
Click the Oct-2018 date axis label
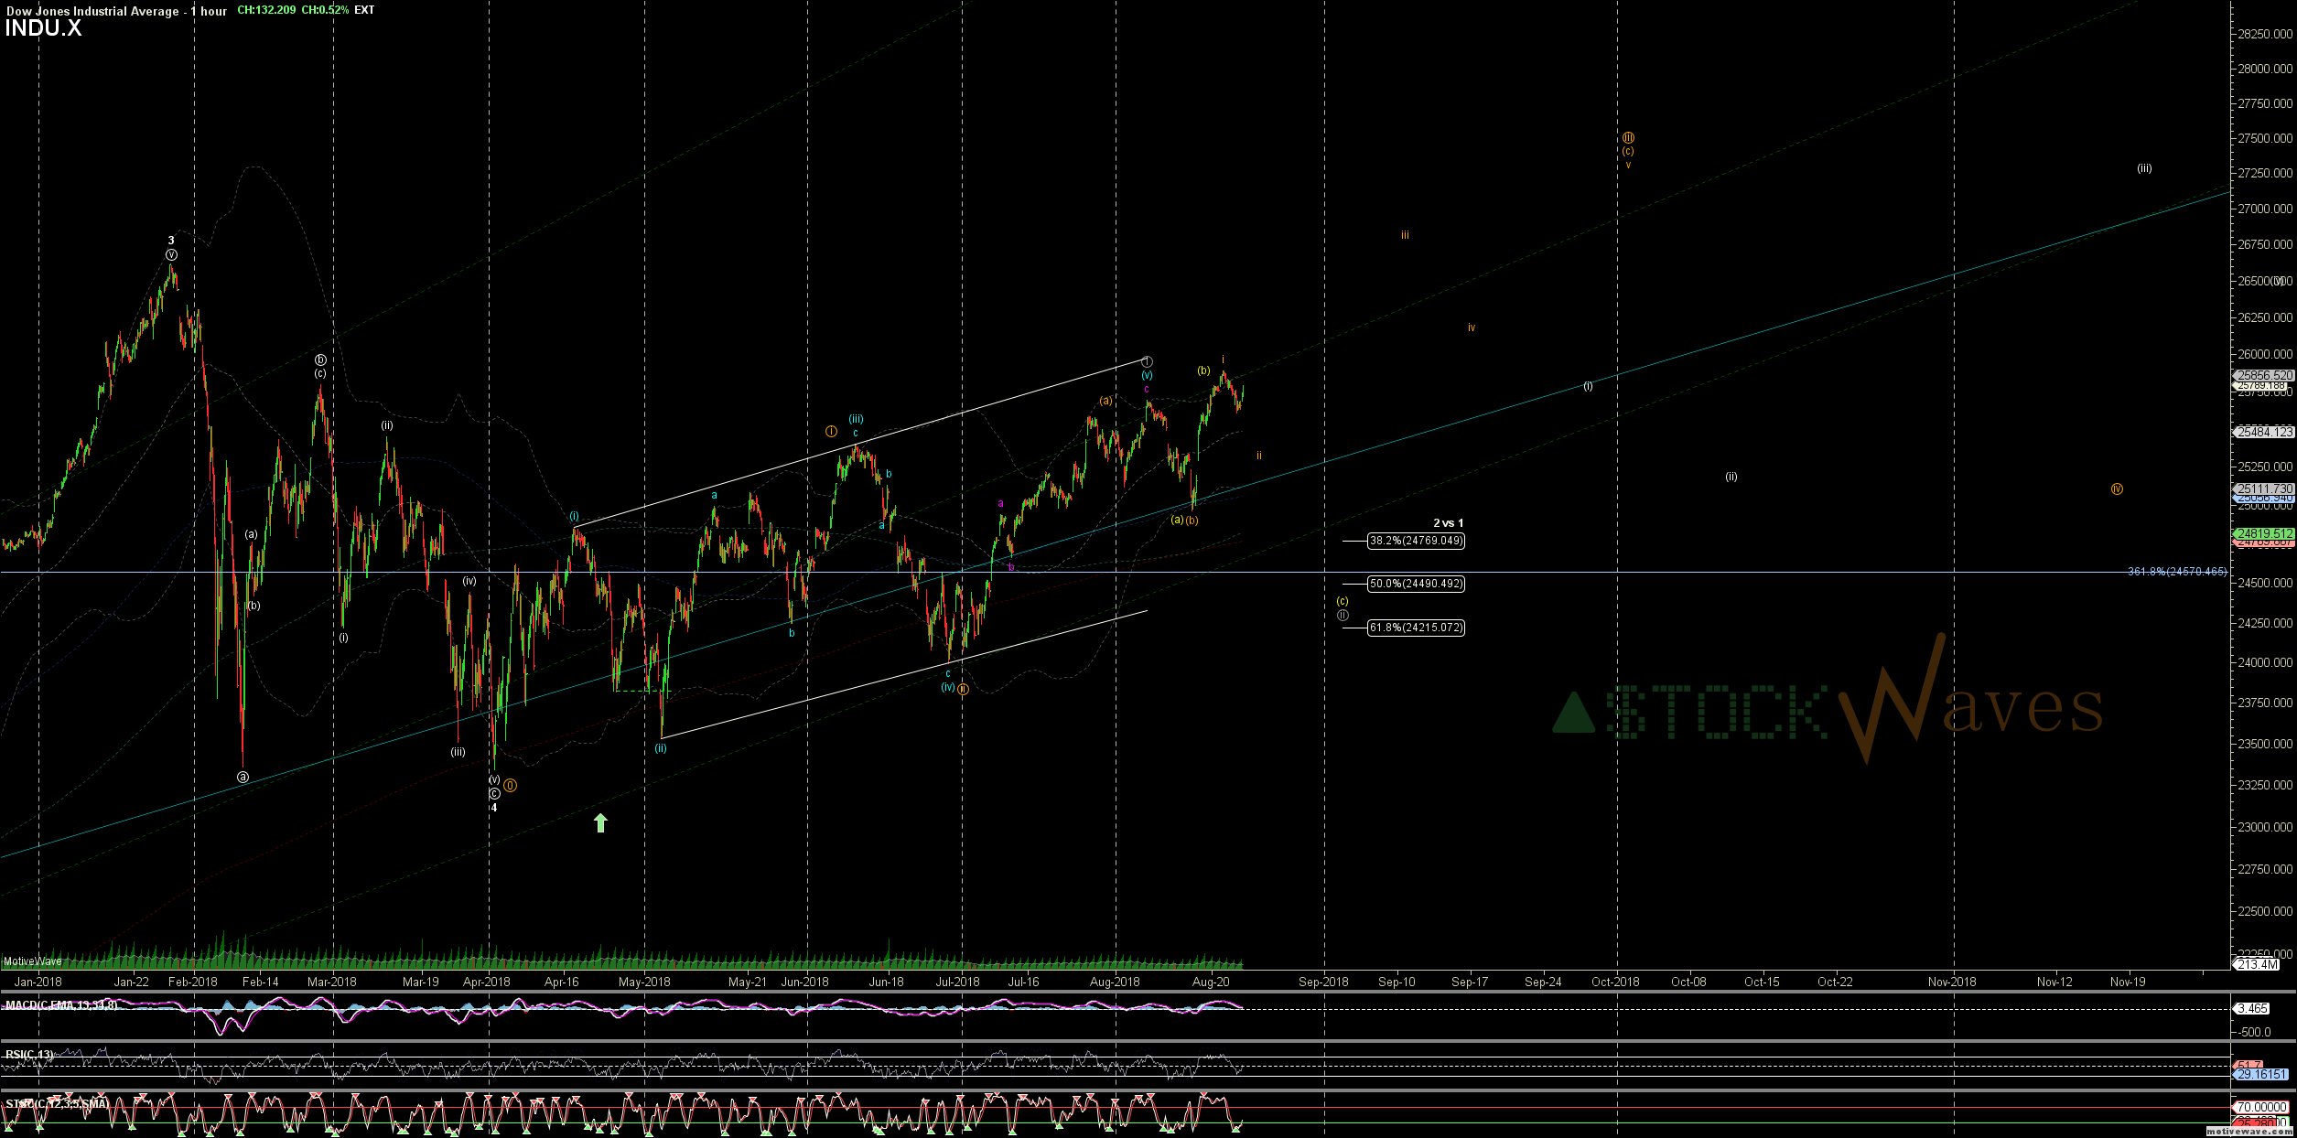1615,982
